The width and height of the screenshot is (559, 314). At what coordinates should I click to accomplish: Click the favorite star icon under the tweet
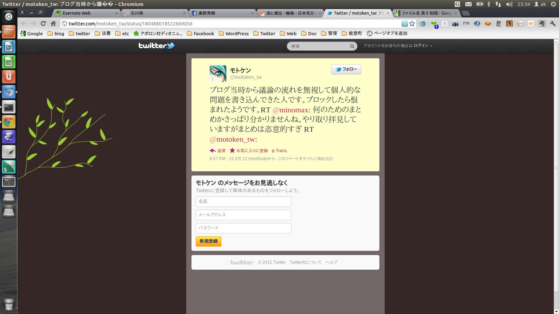point(232,150)
